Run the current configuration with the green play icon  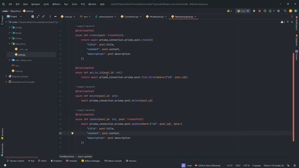[254, 11]
